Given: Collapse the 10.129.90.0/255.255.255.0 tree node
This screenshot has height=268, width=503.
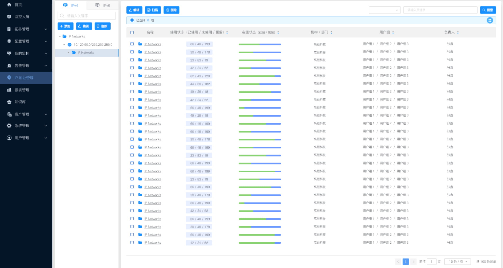Looking at the screenshot, I should (x=64, y=45).
